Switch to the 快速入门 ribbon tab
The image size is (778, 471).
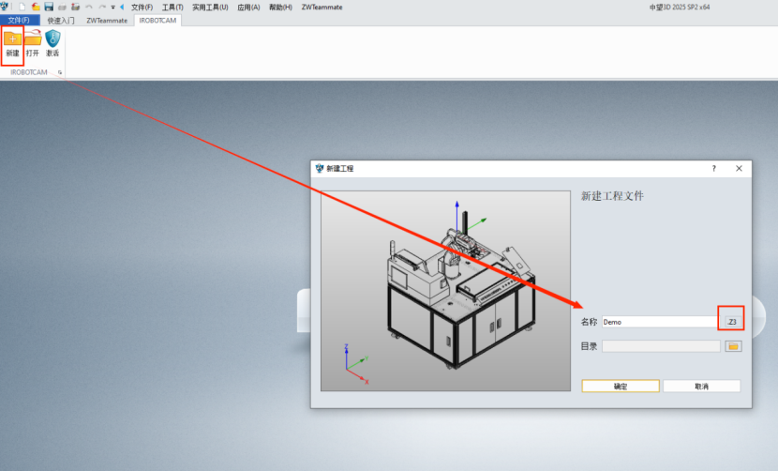tap(61, 20)
